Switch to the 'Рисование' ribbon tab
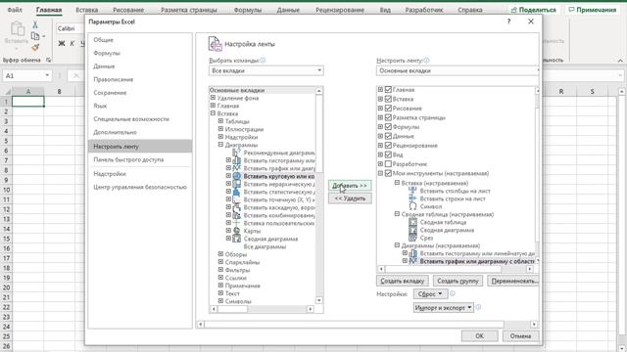The height and width of the screenshot is (352, 627). tap(128, 10)
